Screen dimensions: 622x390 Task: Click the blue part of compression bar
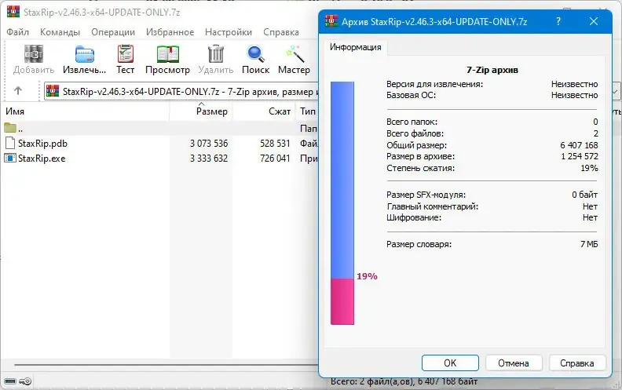click(342, 180)
